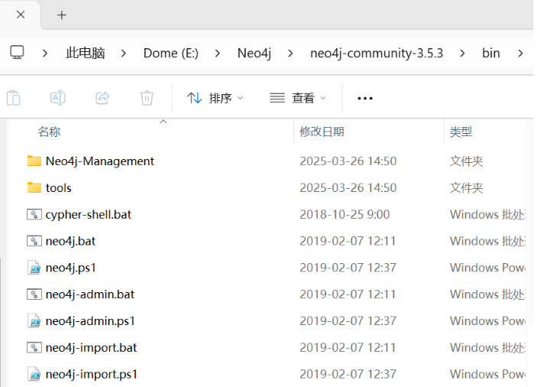Click neo4j-import.bat file icon
541x387 pixels.
(34, 347)
